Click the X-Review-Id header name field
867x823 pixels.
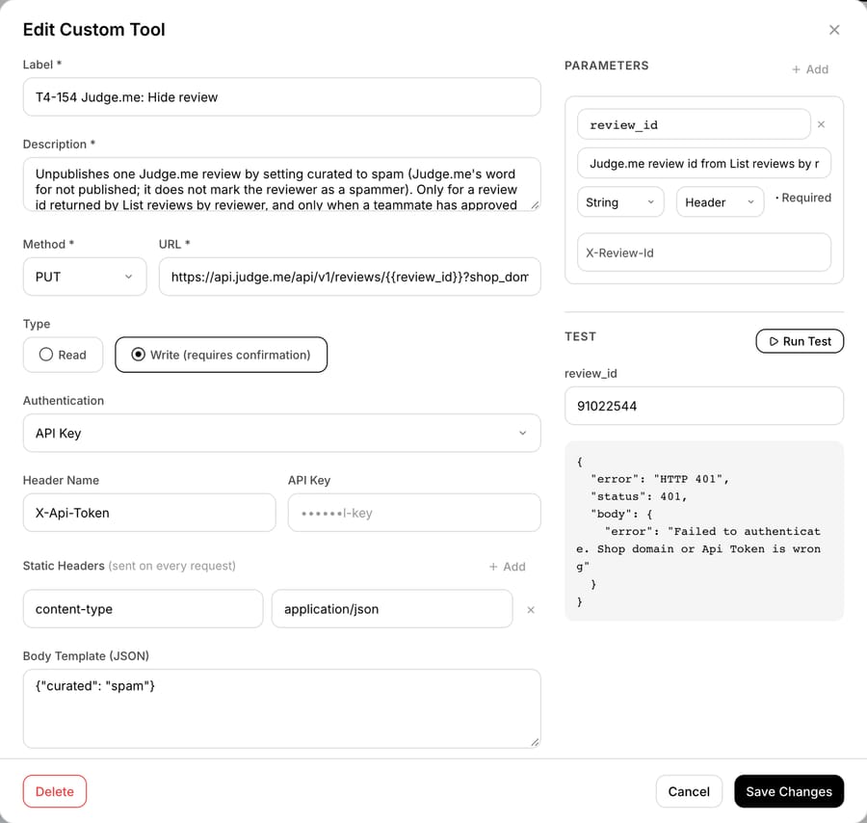coord(704,252)
